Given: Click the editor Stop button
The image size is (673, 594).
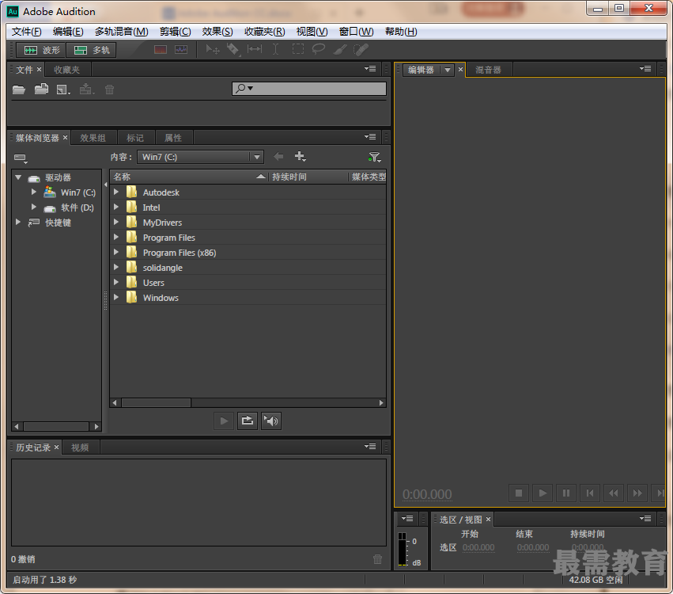Looking at the screenshot, I should pyautogui.click(x=519, y=493).
